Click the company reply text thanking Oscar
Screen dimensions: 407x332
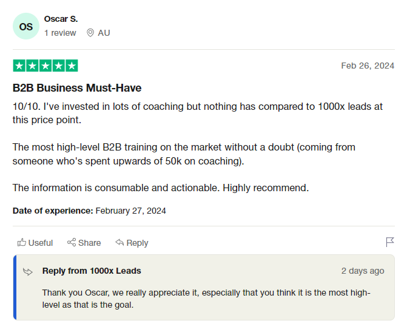tap(206, 299)
